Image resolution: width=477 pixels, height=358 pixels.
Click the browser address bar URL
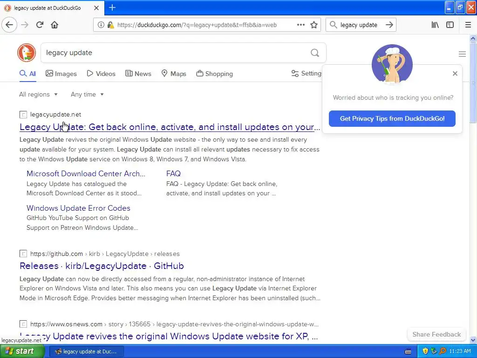coord(197,25)
